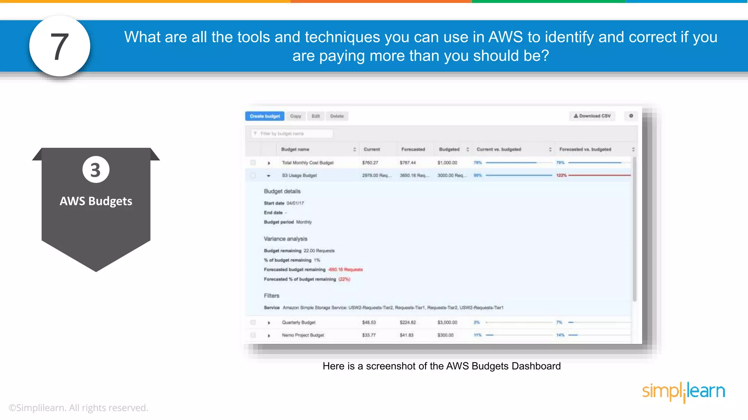Click the $760.27 current value
Screen dimensions: 748x420
[370, 163]
